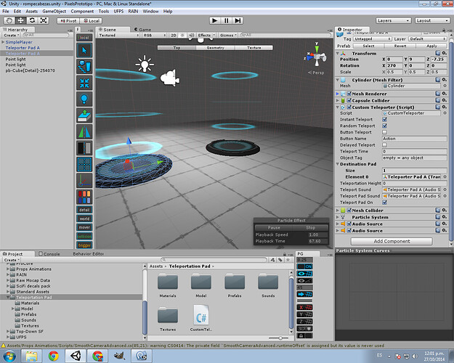Image resolution: width=454 pixels, height=363 pixels.
Task: Open Windows Start menu
Action: click(x=9, y=356)
